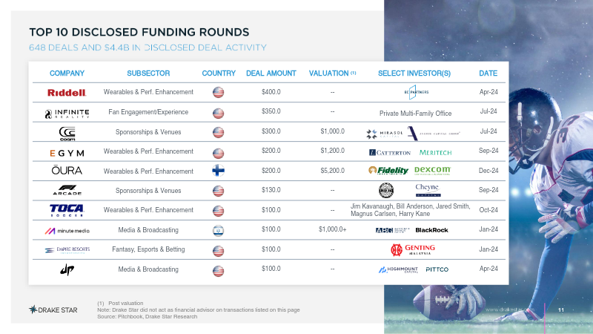This screenshot has height=334, width=593.
Task: Click the Meritech investor logo
Action: pos(435,153)
